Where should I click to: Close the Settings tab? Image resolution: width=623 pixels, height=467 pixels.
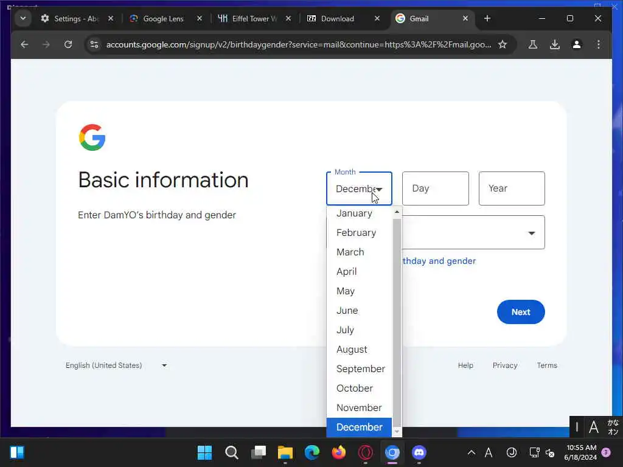coord(111,19)
